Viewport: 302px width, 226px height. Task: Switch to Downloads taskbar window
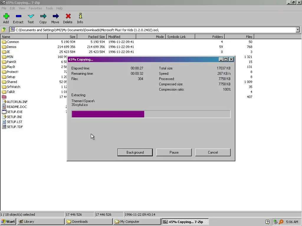pyautogui.click(x=89, y=222)
